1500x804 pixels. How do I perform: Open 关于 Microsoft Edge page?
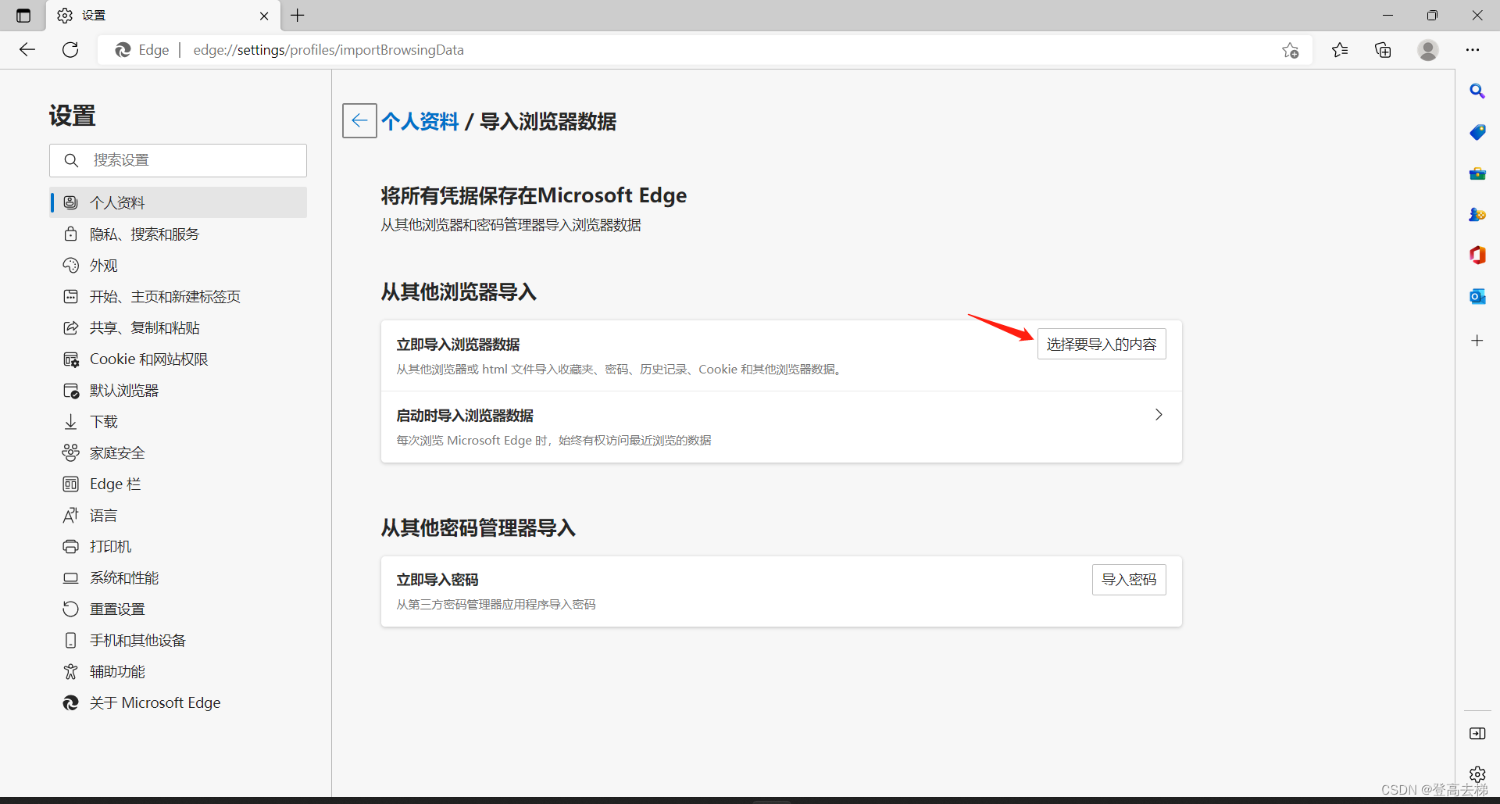(x=178, y=702)
